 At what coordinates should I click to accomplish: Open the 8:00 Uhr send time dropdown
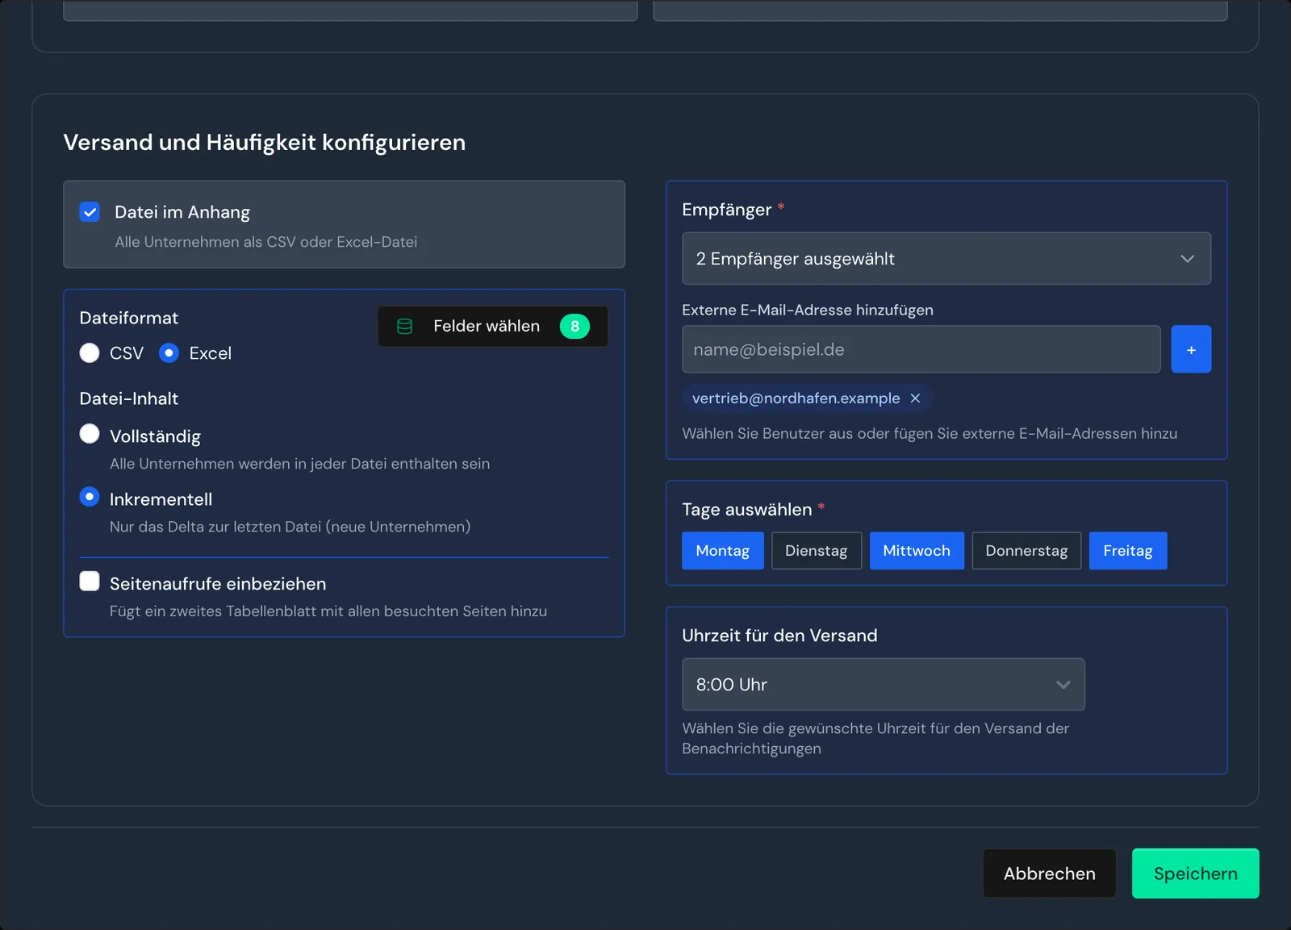pos(884,685)
